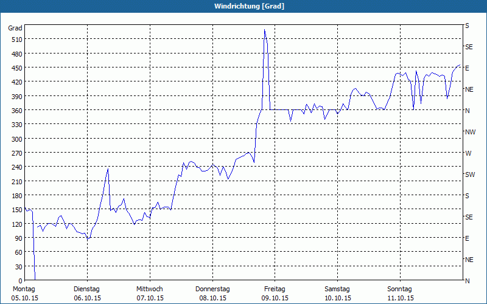Click the "NE" compass label between 390 and 420
Image resolution: width=487 pixels, height=304 pixels.
pyautogui.click(x=469, y=89)
